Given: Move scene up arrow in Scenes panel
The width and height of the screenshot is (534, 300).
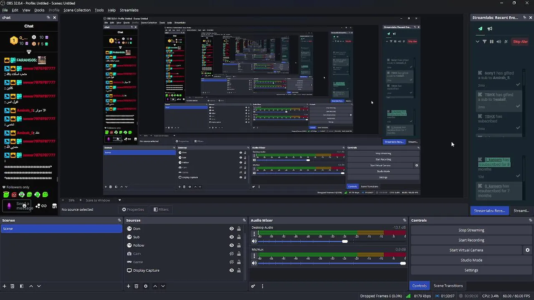Looking at the screenshot, I should tap(31, 286).
